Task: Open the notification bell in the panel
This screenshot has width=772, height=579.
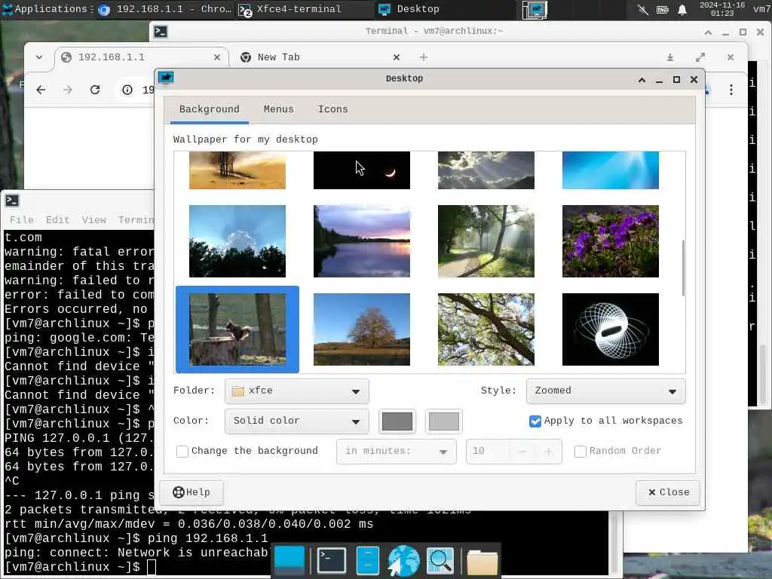Action: pyautogui.click(x=682, y=9)
